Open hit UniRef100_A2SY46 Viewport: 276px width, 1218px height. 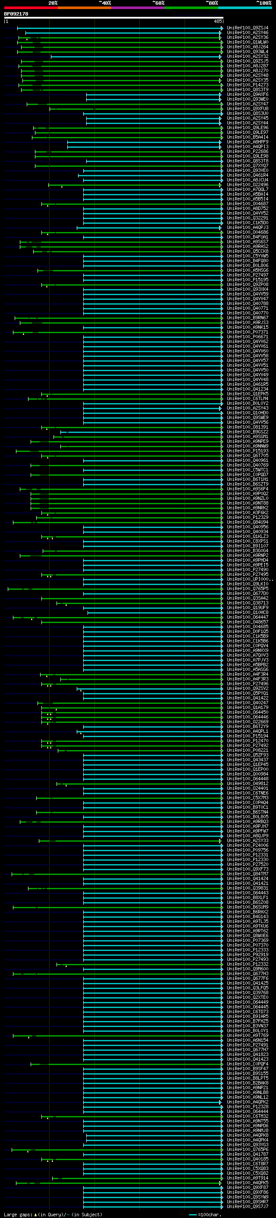click(248, 33)
